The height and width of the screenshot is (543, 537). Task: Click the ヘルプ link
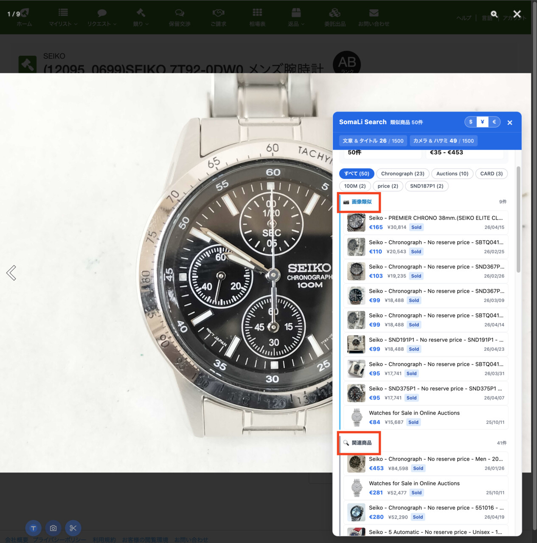pos(464,18)
